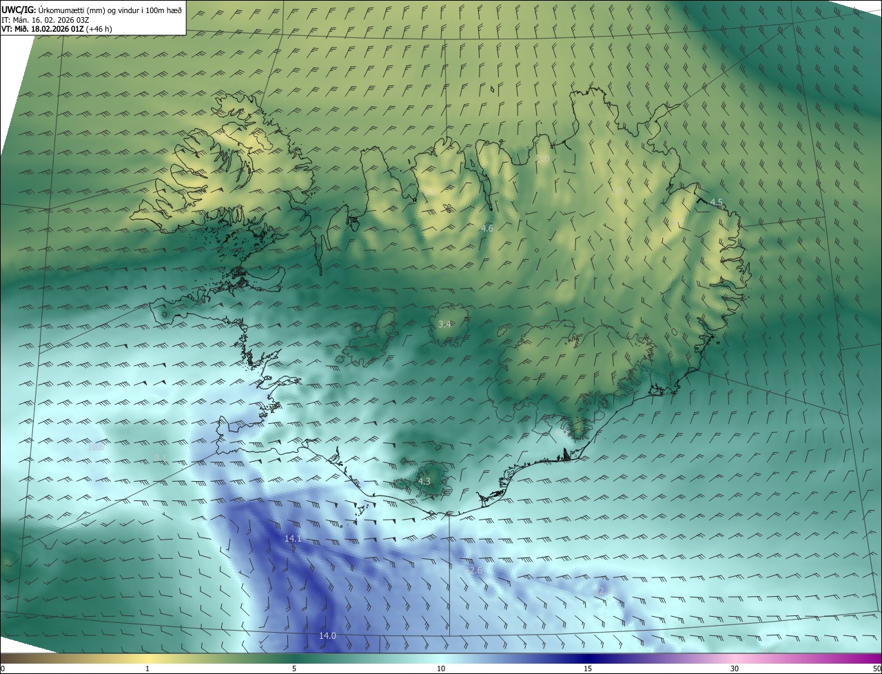Click the legend tick labeled 5
The width and height of the screenshot is (882, 674).
click(294, 669)
